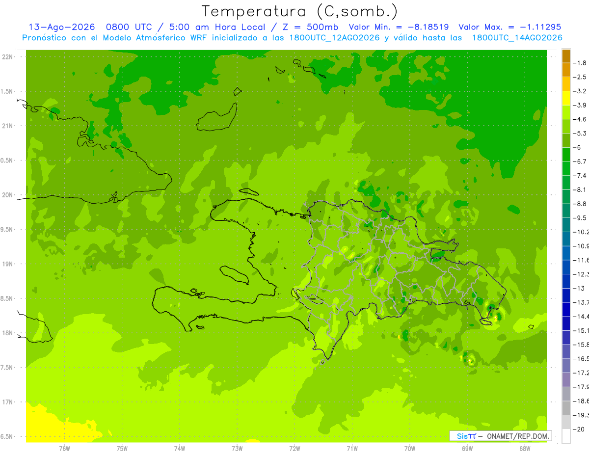Click the dark orange swatch above -1.8
589x455 pixels.
566,56
